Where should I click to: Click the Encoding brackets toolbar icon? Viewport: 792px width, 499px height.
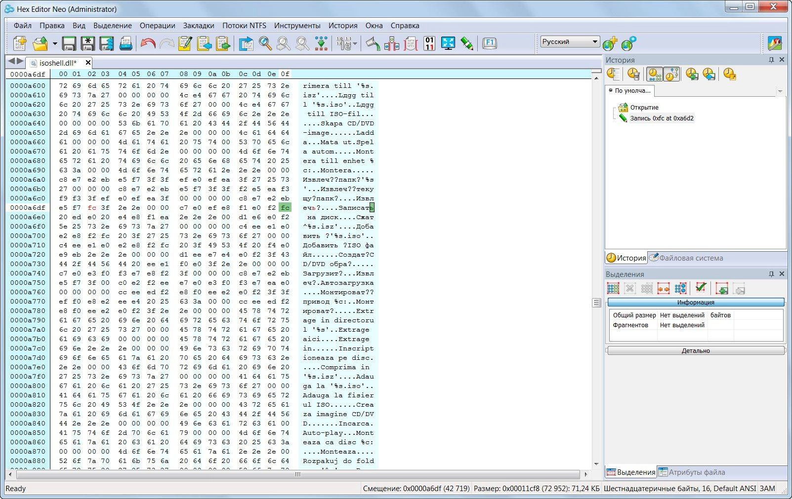(411, 43)
